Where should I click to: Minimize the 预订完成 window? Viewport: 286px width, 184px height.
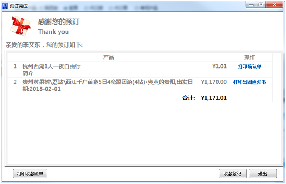coord(251,4)
